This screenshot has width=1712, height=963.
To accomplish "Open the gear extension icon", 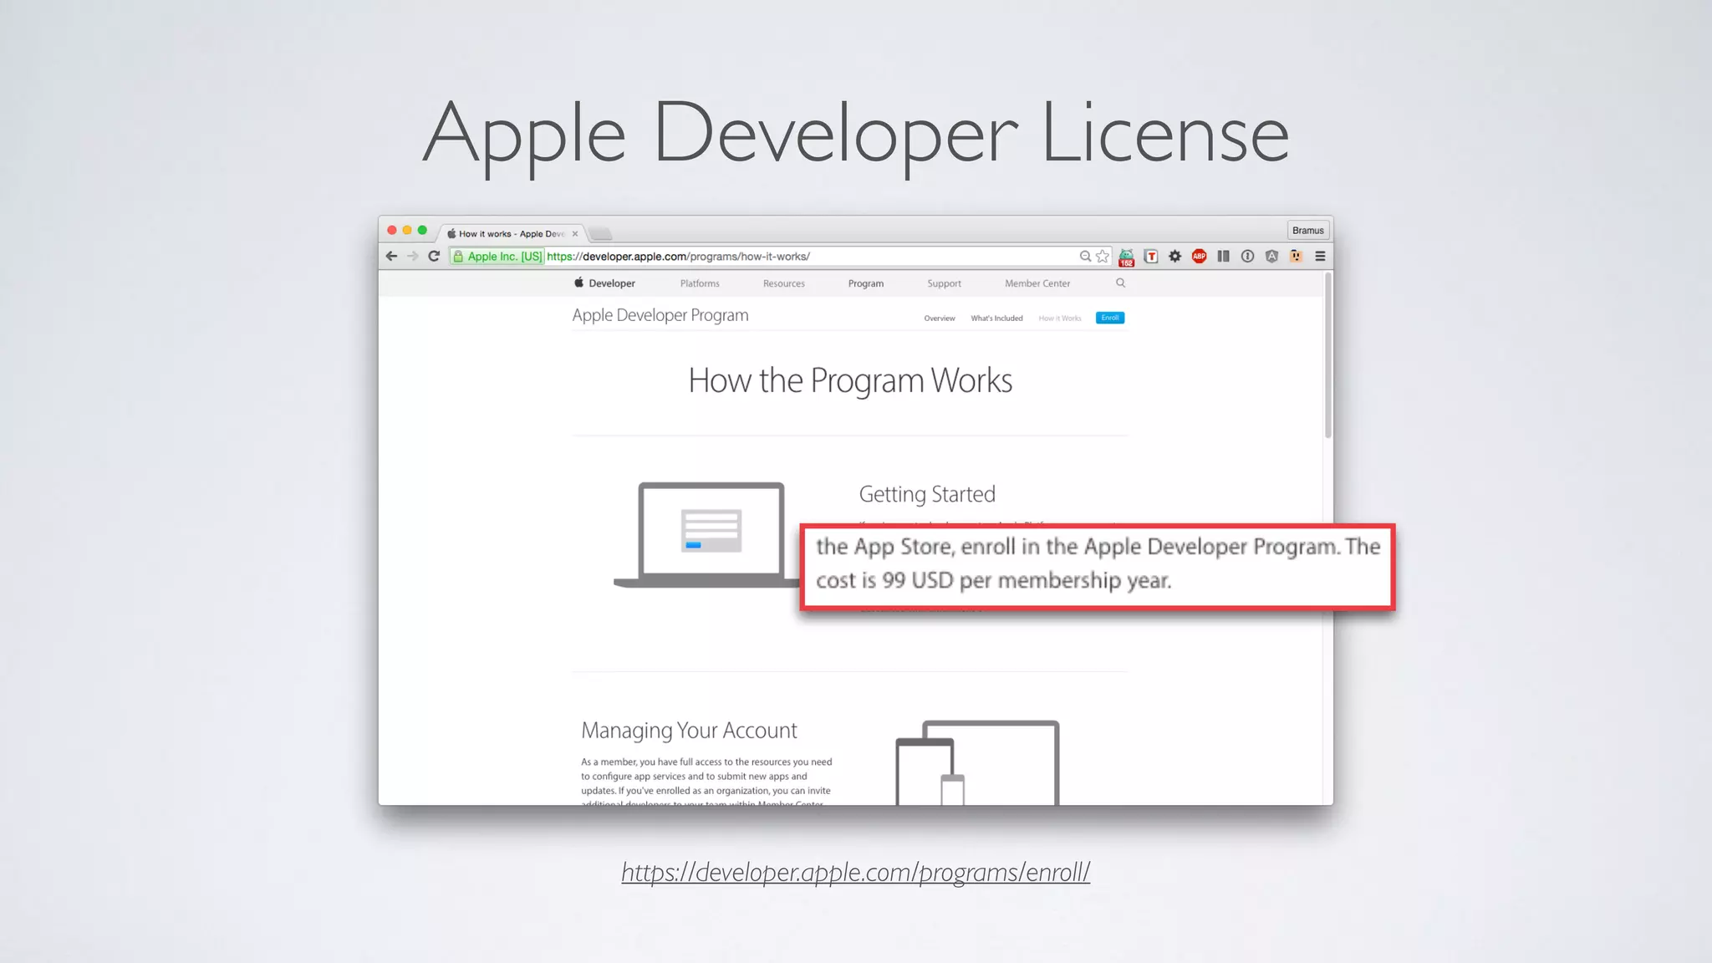I will (x=1175, y=257).
